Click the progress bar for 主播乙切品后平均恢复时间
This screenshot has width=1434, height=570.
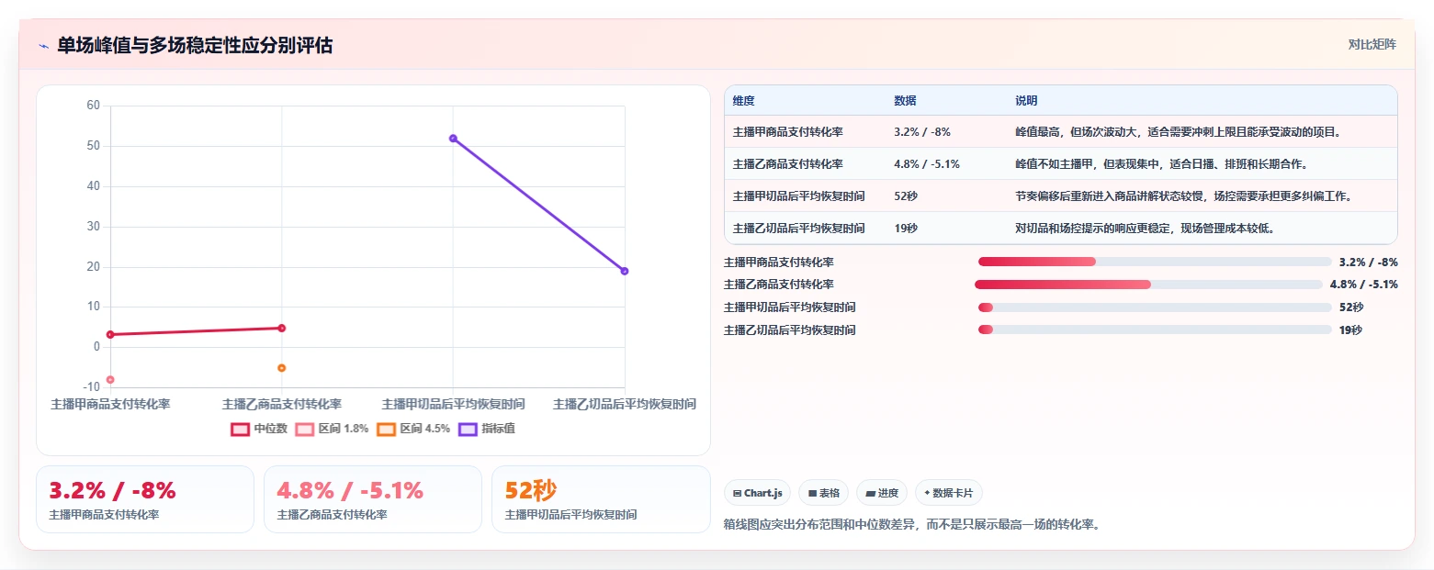1155,330
